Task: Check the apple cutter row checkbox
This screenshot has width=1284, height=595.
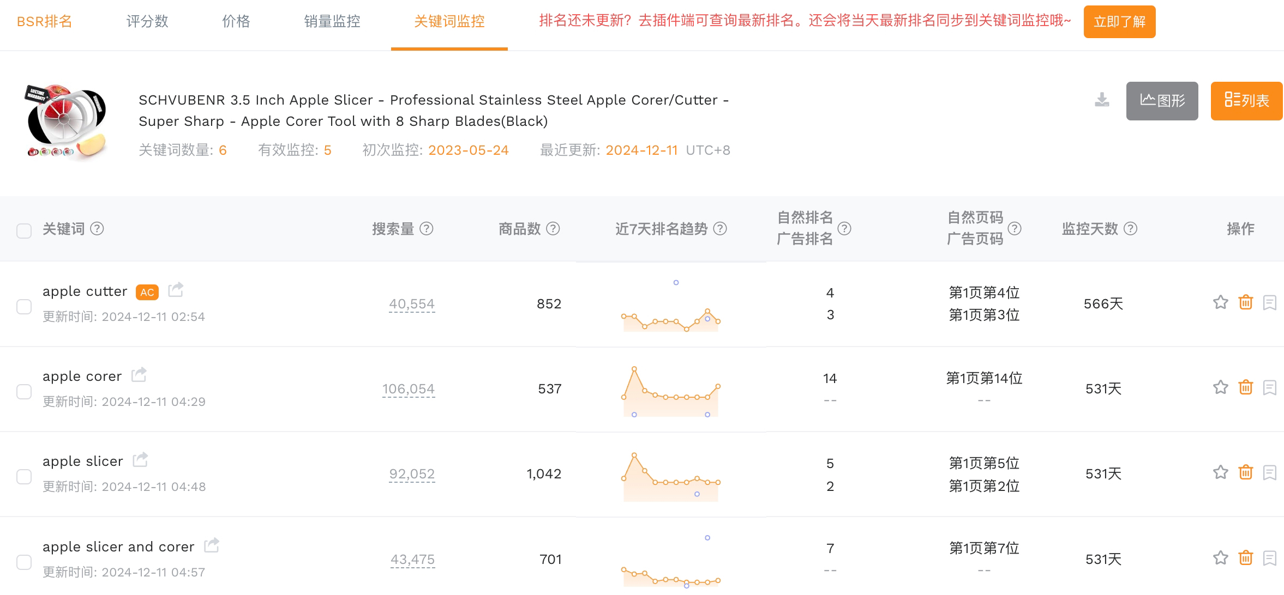Action: coord(24,307)
